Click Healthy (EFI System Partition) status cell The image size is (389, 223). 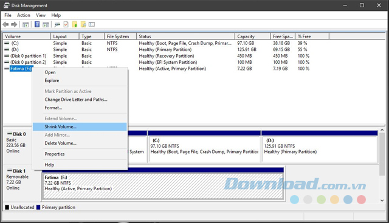tap(168, 62)
